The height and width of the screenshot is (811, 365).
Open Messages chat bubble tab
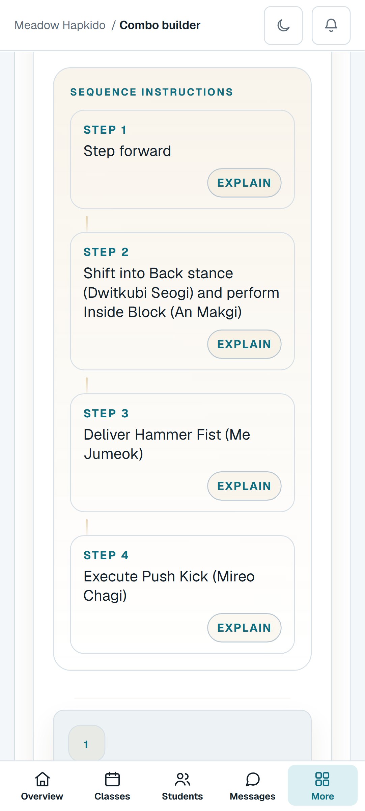[x=253, y=786]
